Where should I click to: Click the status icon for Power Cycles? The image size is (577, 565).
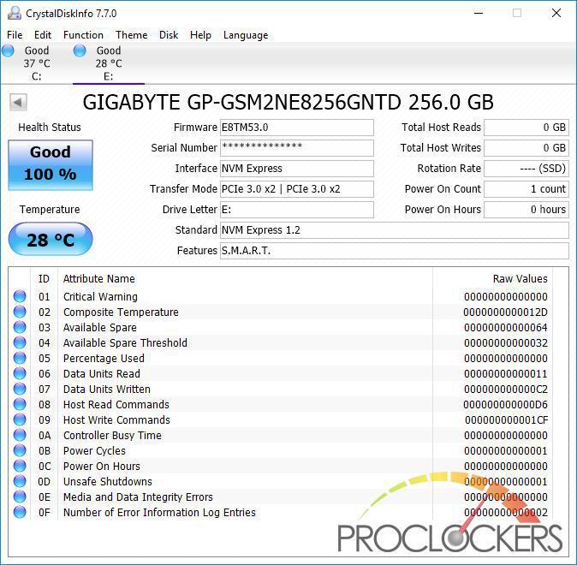tap(20, 450)
